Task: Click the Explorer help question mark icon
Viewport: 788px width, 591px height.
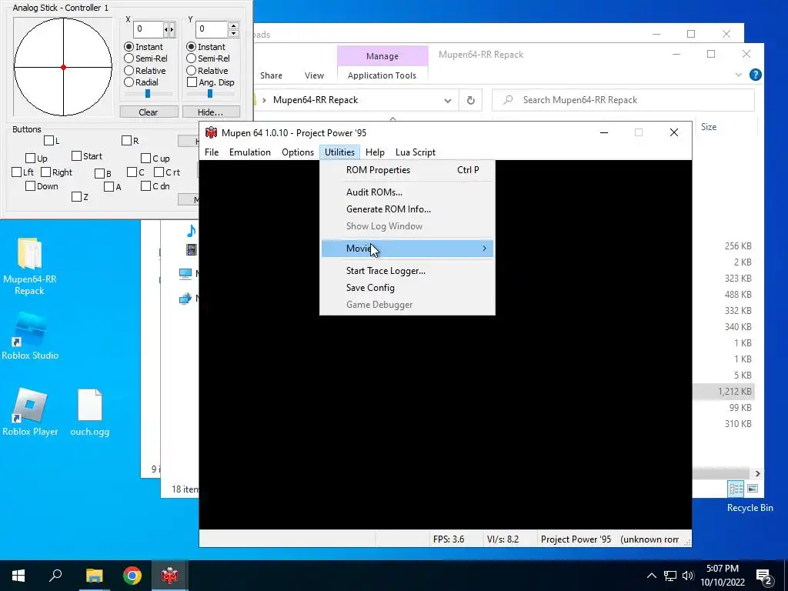Action: click(755, 75)
